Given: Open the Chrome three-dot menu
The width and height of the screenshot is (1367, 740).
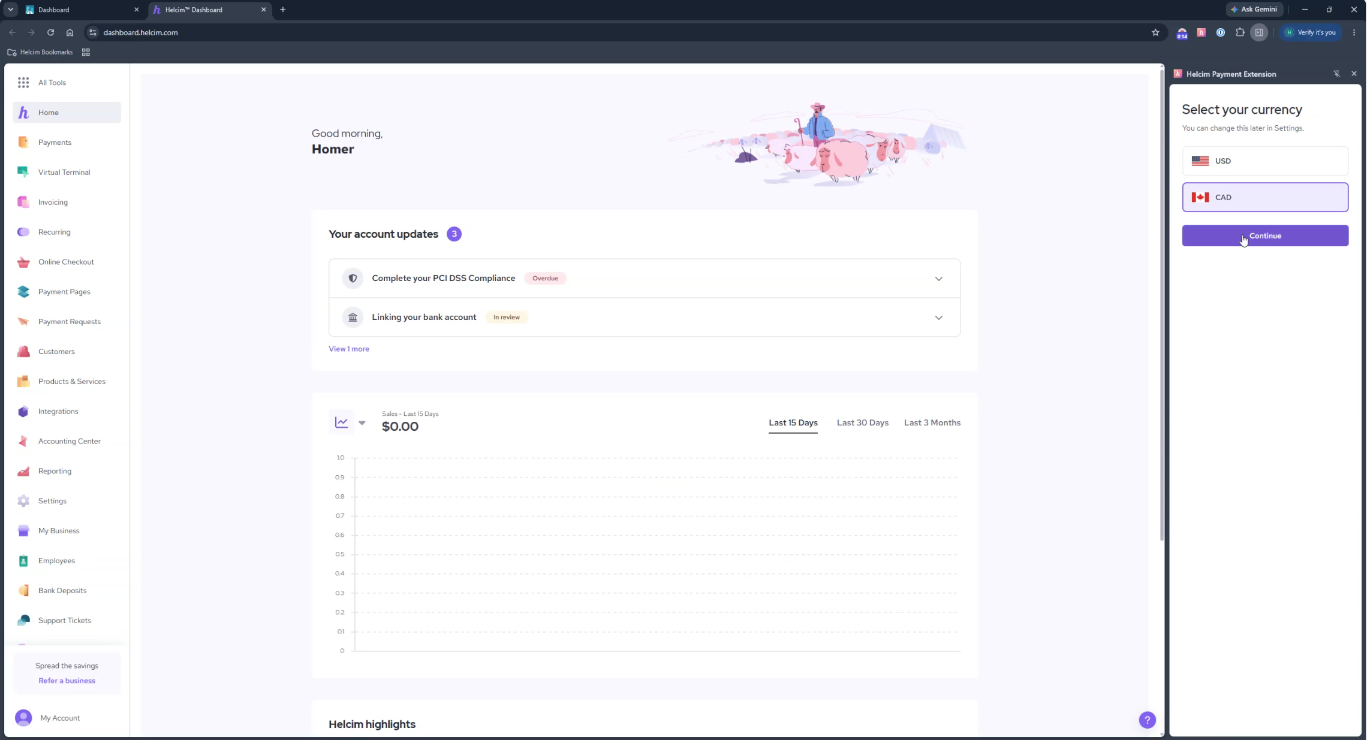Looking at the screenshot, I should tap(1354, 32).
